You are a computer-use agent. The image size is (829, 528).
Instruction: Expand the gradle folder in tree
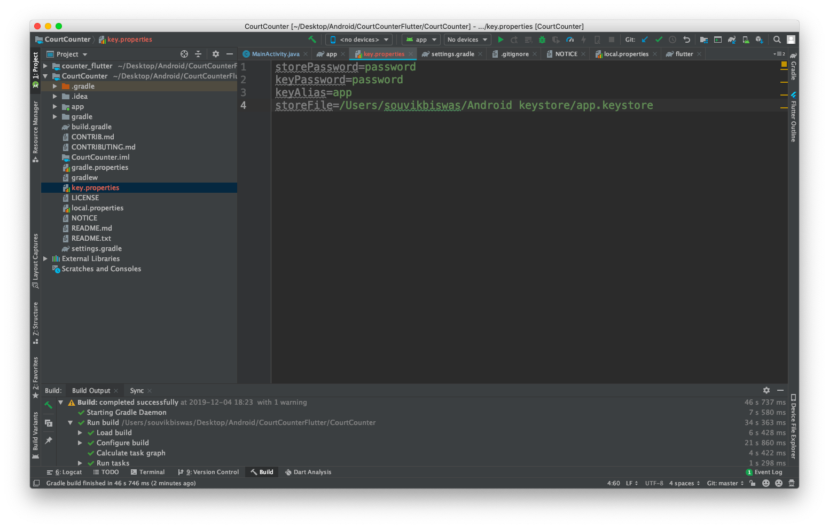pos(54,117)
